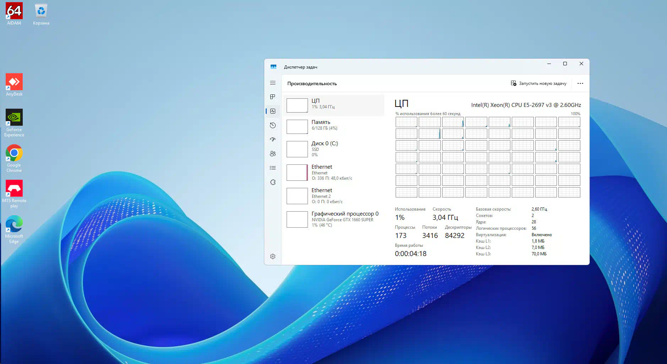Select the Память performance item
The image size is (667, 364).
click(x=334, y=126)
